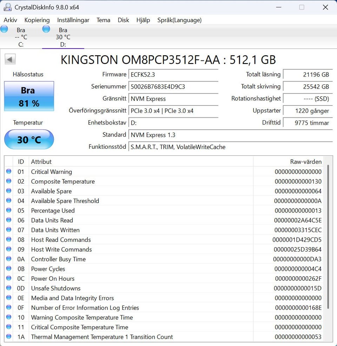Click the status dot beside Controller Busy Time
Screen dimensions: 337x346
tap(9, 258)
